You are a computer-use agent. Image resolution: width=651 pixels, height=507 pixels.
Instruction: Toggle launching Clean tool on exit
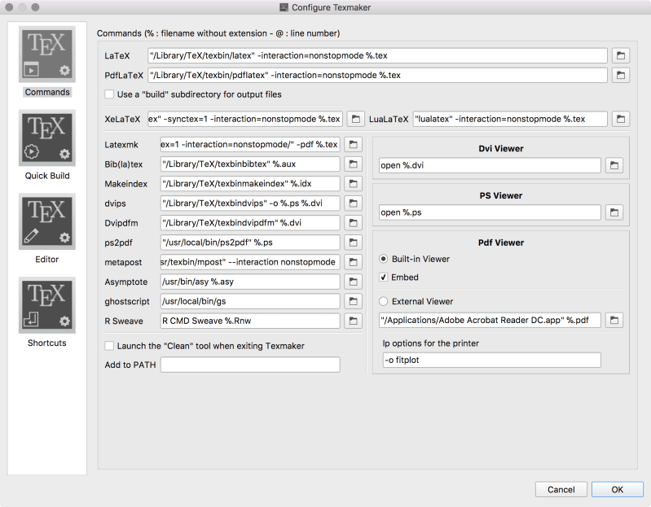(109, 346)
